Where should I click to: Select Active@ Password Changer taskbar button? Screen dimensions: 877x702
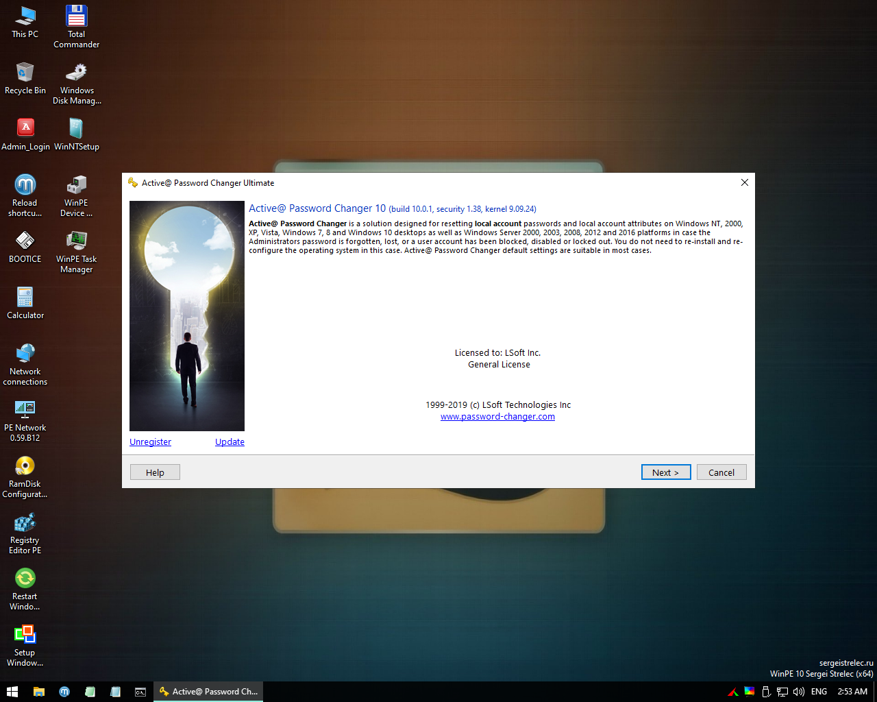click(208, 692)
